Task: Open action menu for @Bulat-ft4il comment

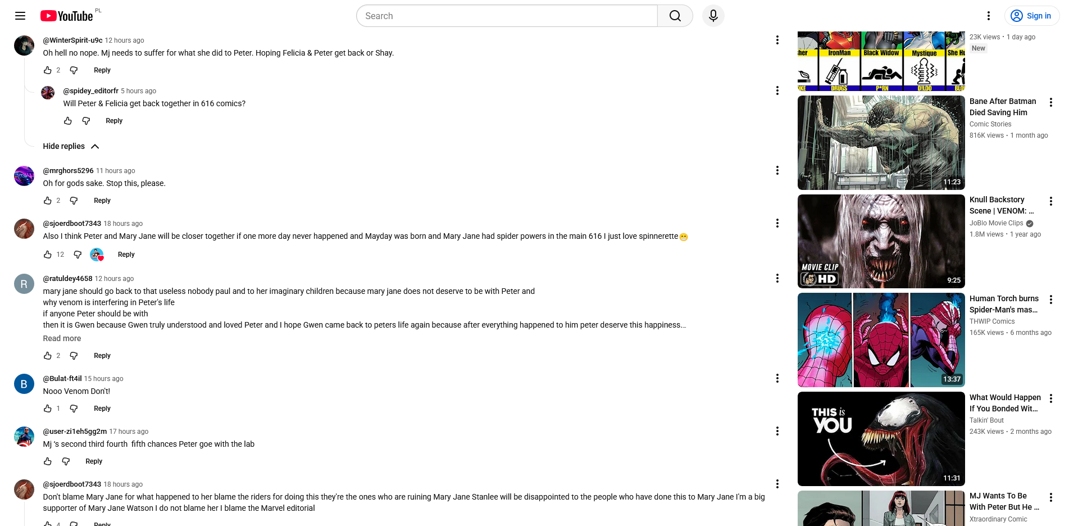Action: click(777, 378)
